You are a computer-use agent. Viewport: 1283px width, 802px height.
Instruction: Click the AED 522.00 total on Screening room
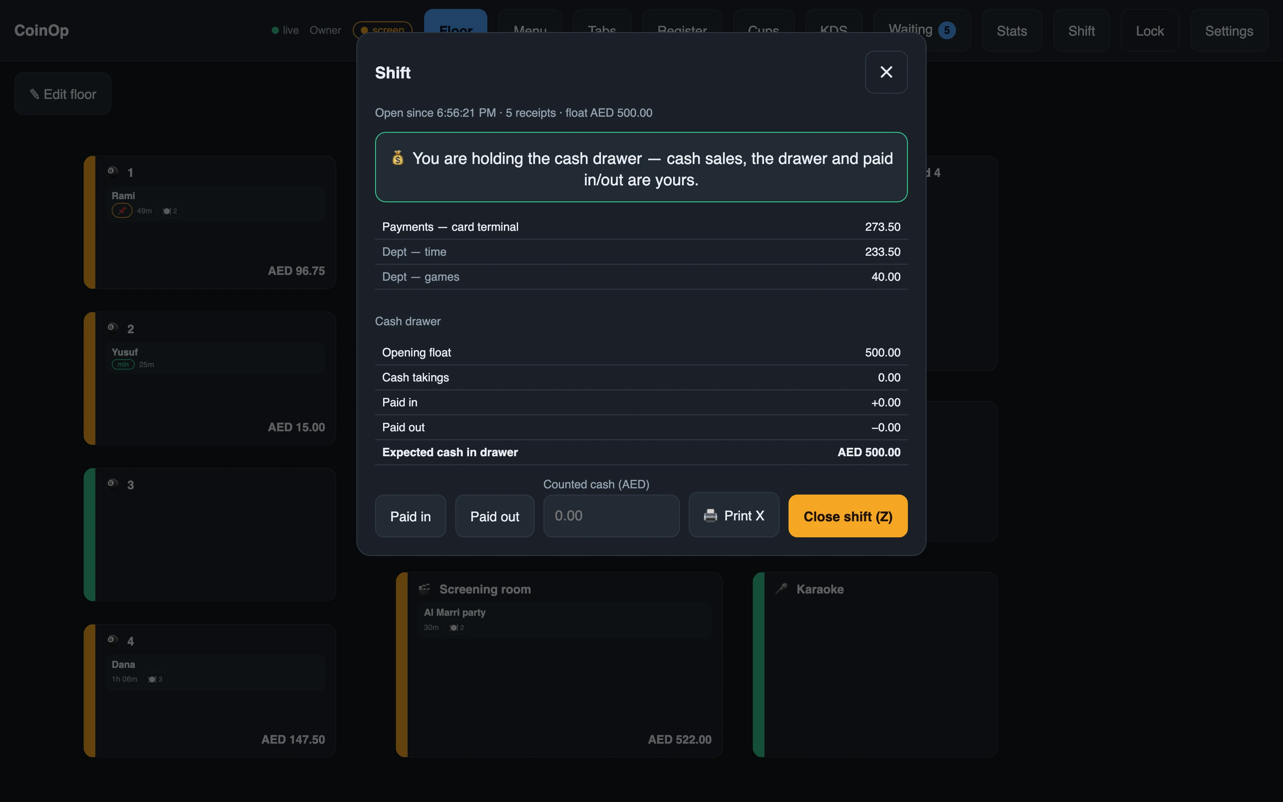(680, 740)
